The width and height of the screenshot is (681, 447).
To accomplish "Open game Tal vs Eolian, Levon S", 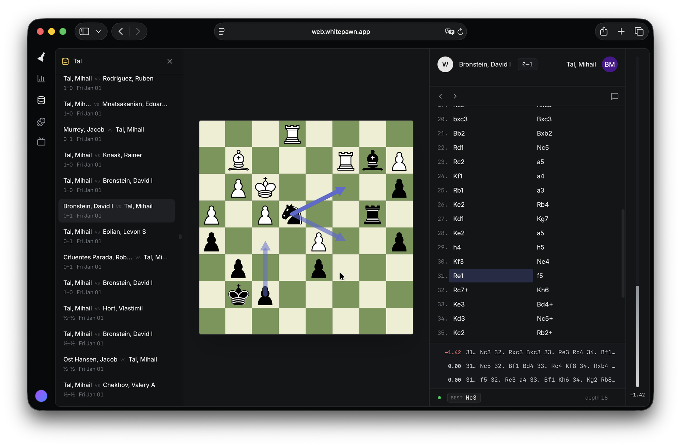I will pyautogui.click(x=117, y=236).
